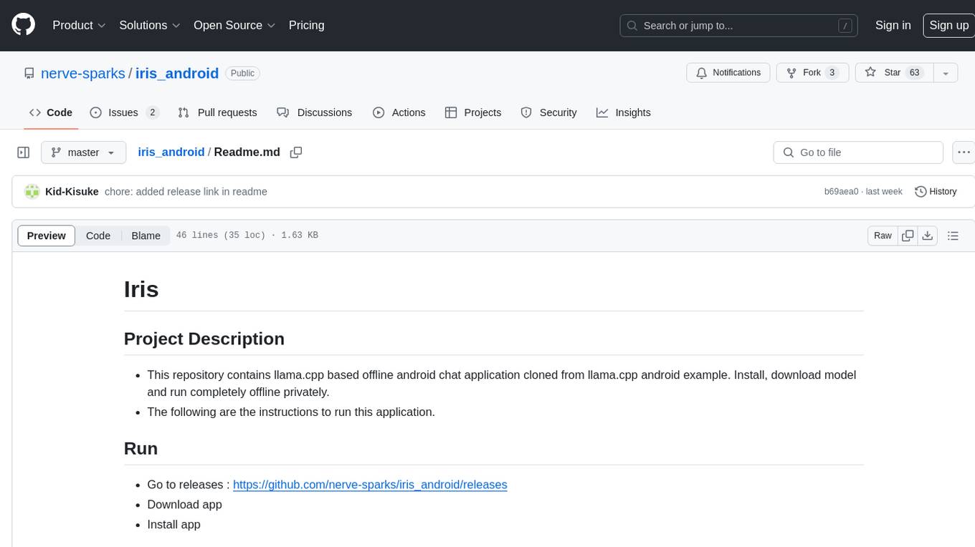Open the iris_android releases URL

coord(370,485)
